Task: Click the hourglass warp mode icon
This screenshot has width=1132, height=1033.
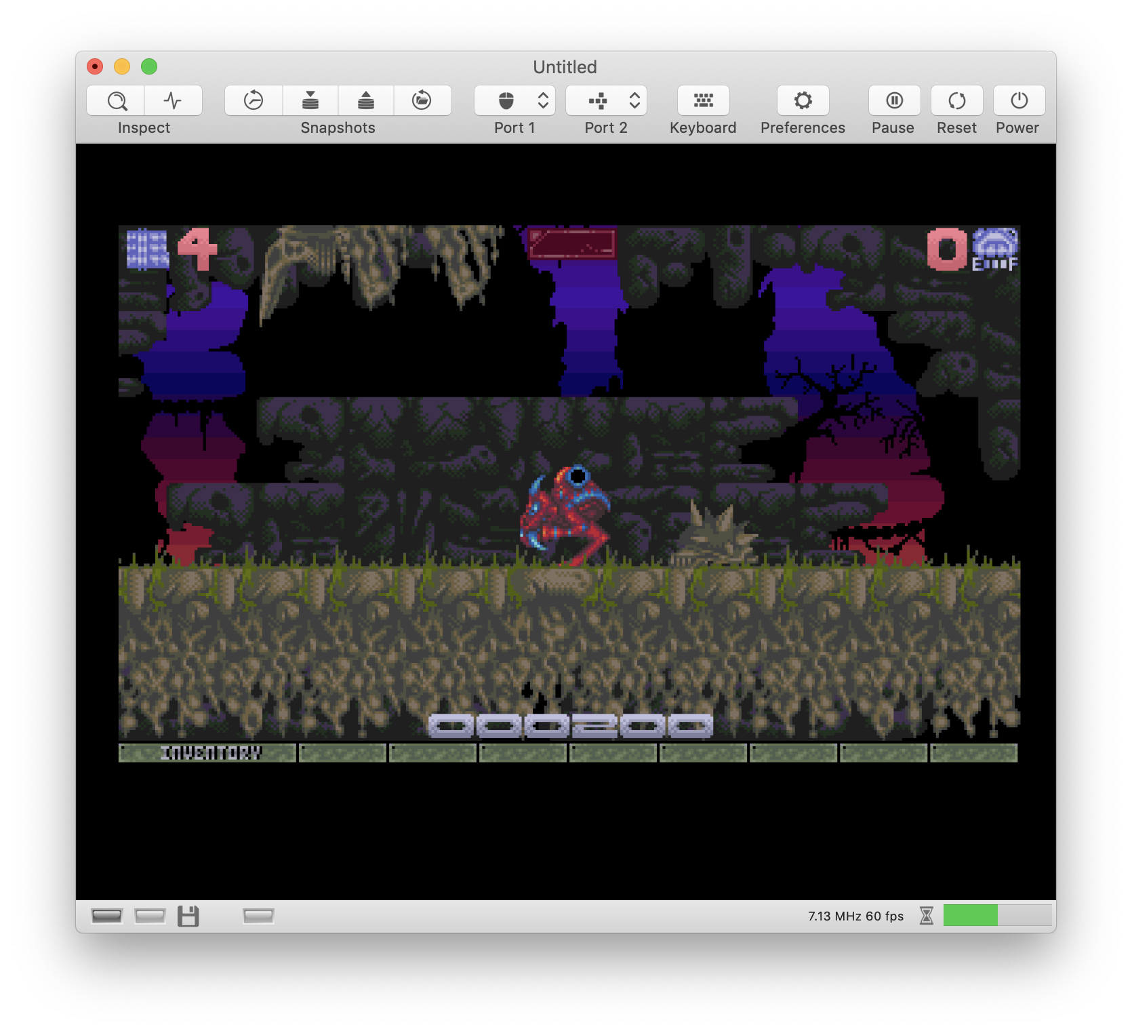Action: coord(927,916)
